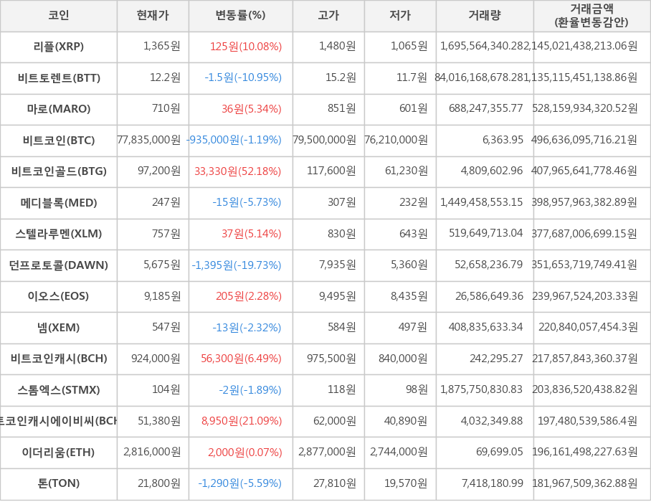Click the 이오스(EOS) coin name
Screen dimensions: 651x502
(59, 296)
